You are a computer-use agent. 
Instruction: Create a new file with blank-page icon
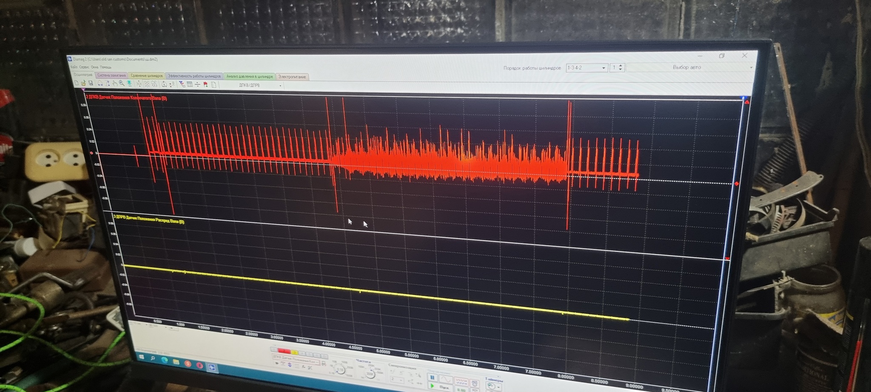[77, 83]
